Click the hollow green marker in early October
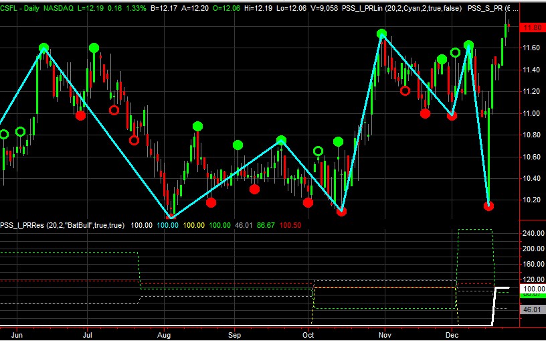Viewport: 546px width, 341px height. coord(318,151)
